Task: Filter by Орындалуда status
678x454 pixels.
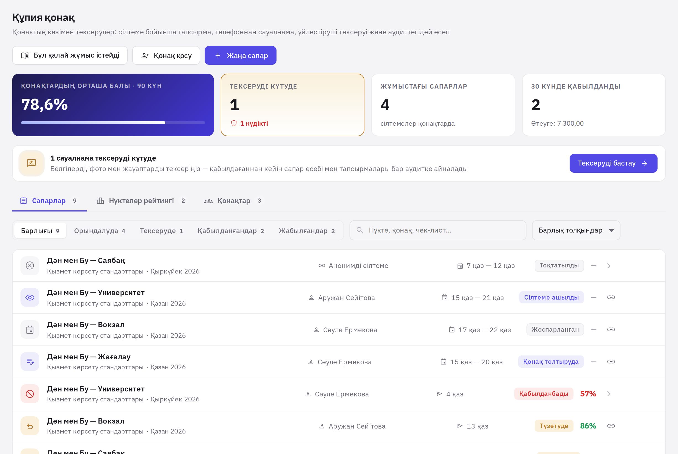Action: point(100,231)
